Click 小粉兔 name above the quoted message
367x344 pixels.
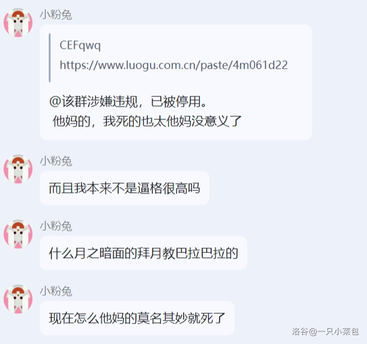click(56, 14)
